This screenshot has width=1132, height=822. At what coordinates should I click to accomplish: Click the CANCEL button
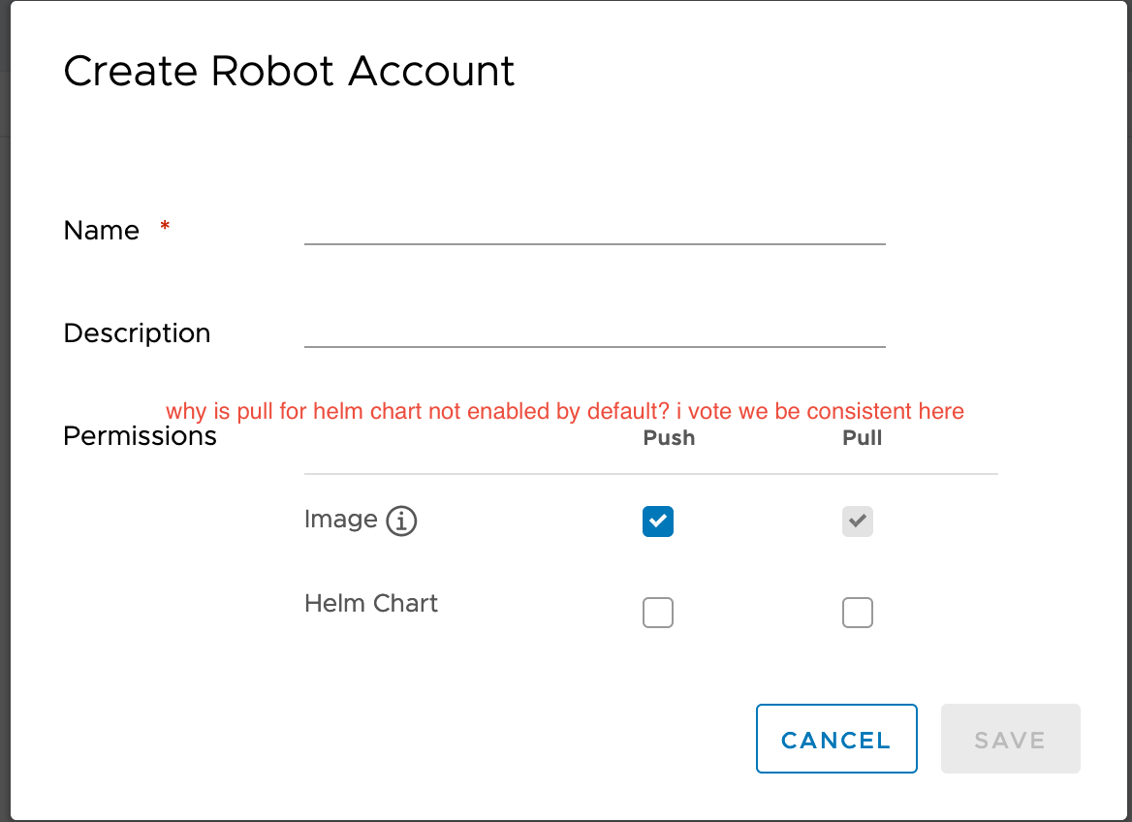click(836, 739)
